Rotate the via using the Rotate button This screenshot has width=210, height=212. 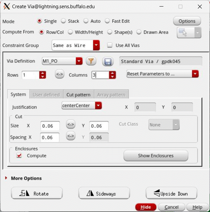(x=36, y=193)
